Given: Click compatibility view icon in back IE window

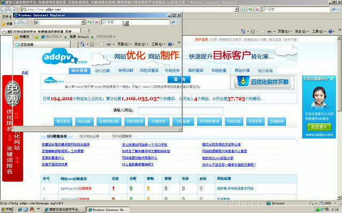Looking at the screenshot, I should click(x=243, y=10).
